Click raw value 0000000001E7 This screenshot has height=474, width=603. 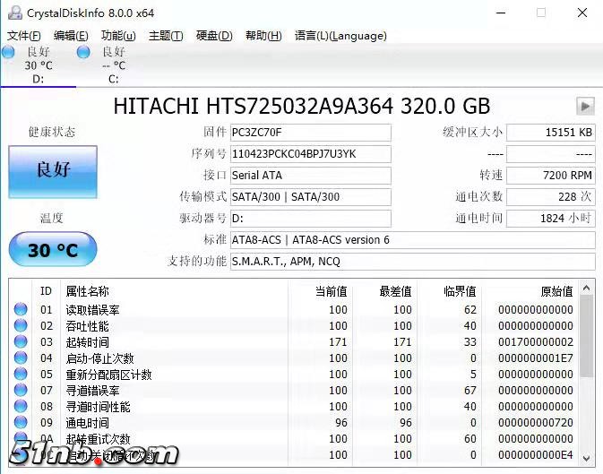pos(536,358)
